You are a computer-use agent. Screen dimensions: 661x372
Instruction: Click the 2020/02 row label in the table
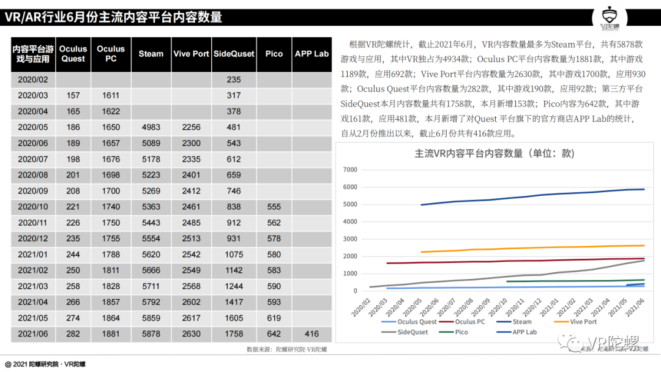click(33, 80)
